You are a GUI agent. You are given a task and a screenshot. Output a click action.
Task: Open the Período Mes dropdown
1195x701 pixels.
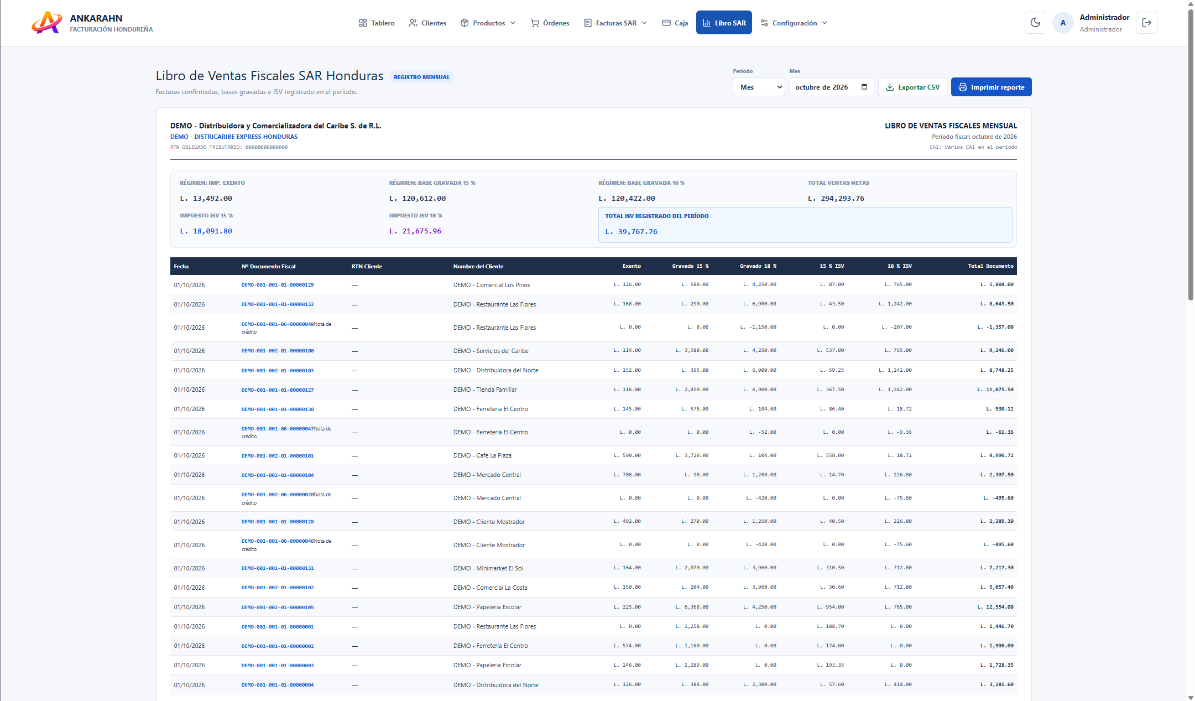pyautogui.click(x=759, y=87)
